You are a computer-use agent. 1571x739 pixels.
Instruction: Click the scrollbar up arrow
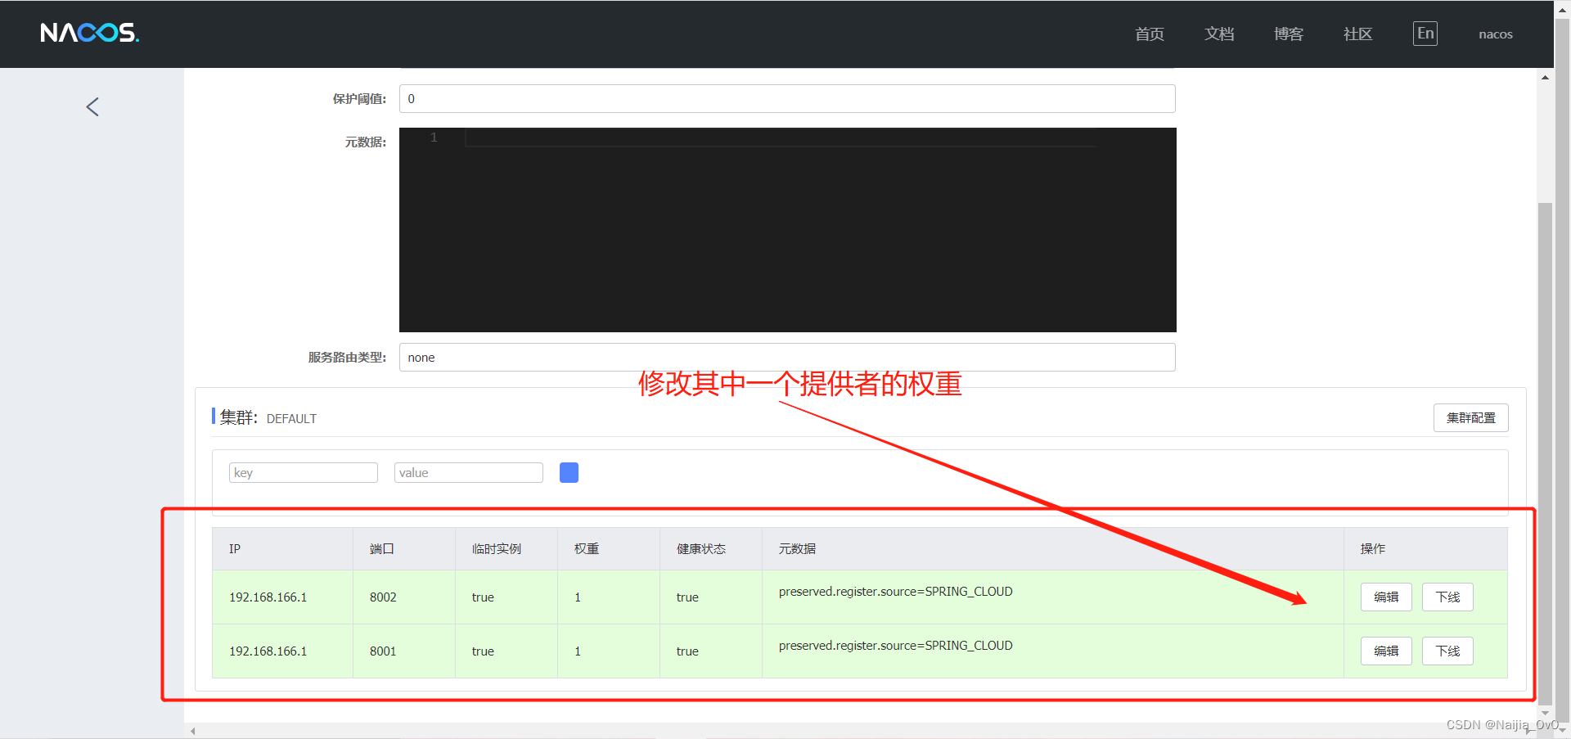click(1545, 78)
